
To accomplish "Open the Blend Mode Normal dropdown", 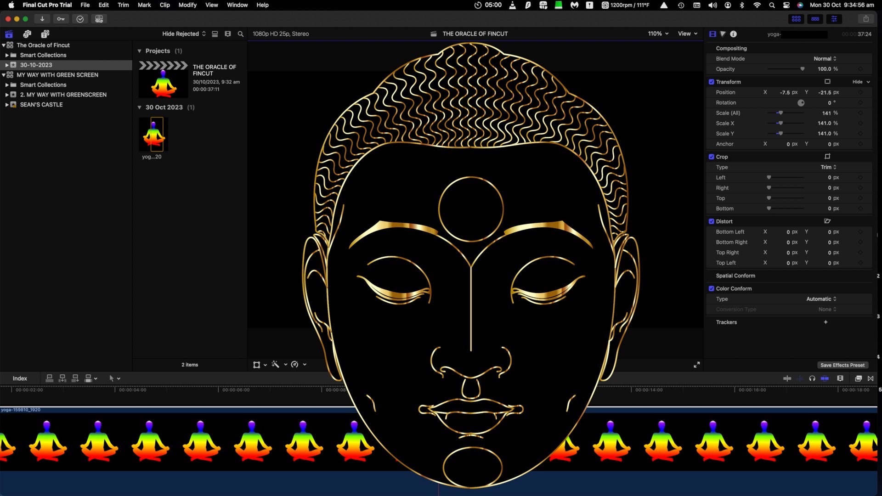I will click(x=825, y=59).
